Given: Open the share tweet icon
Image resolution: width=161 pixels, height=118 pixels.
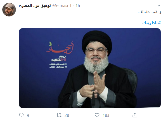Looking at the screenshot, I should click(x=135, y=115).
